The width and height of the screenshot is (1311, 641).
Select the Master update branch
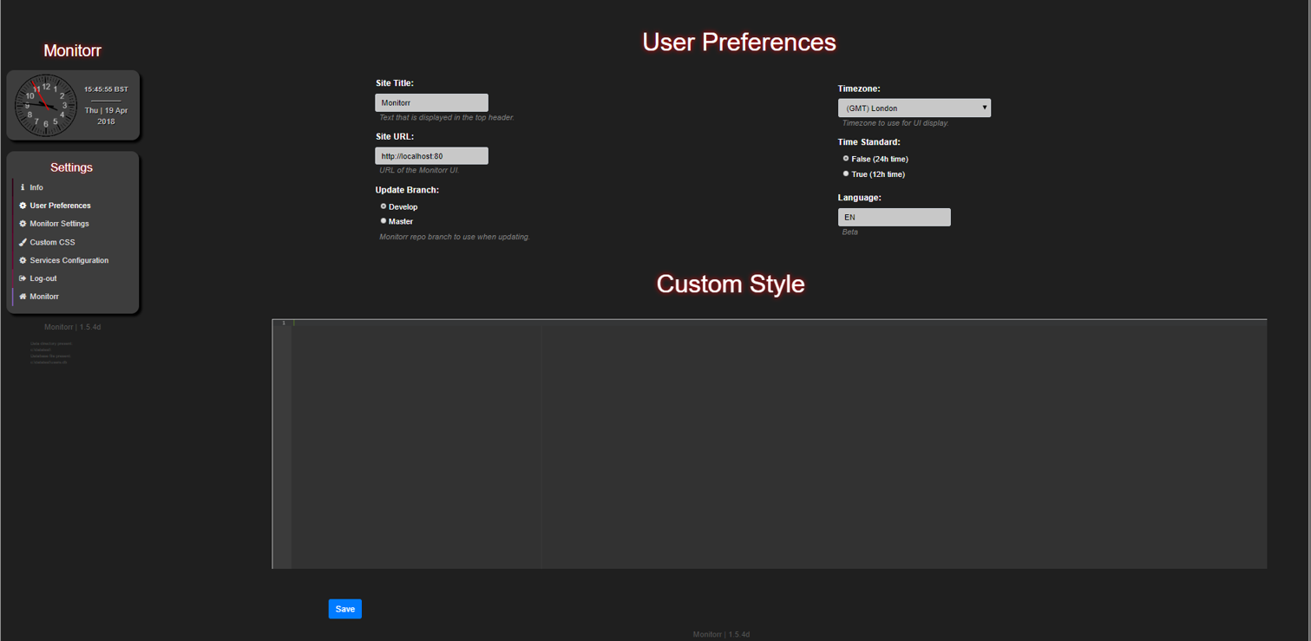pos(383,220)
